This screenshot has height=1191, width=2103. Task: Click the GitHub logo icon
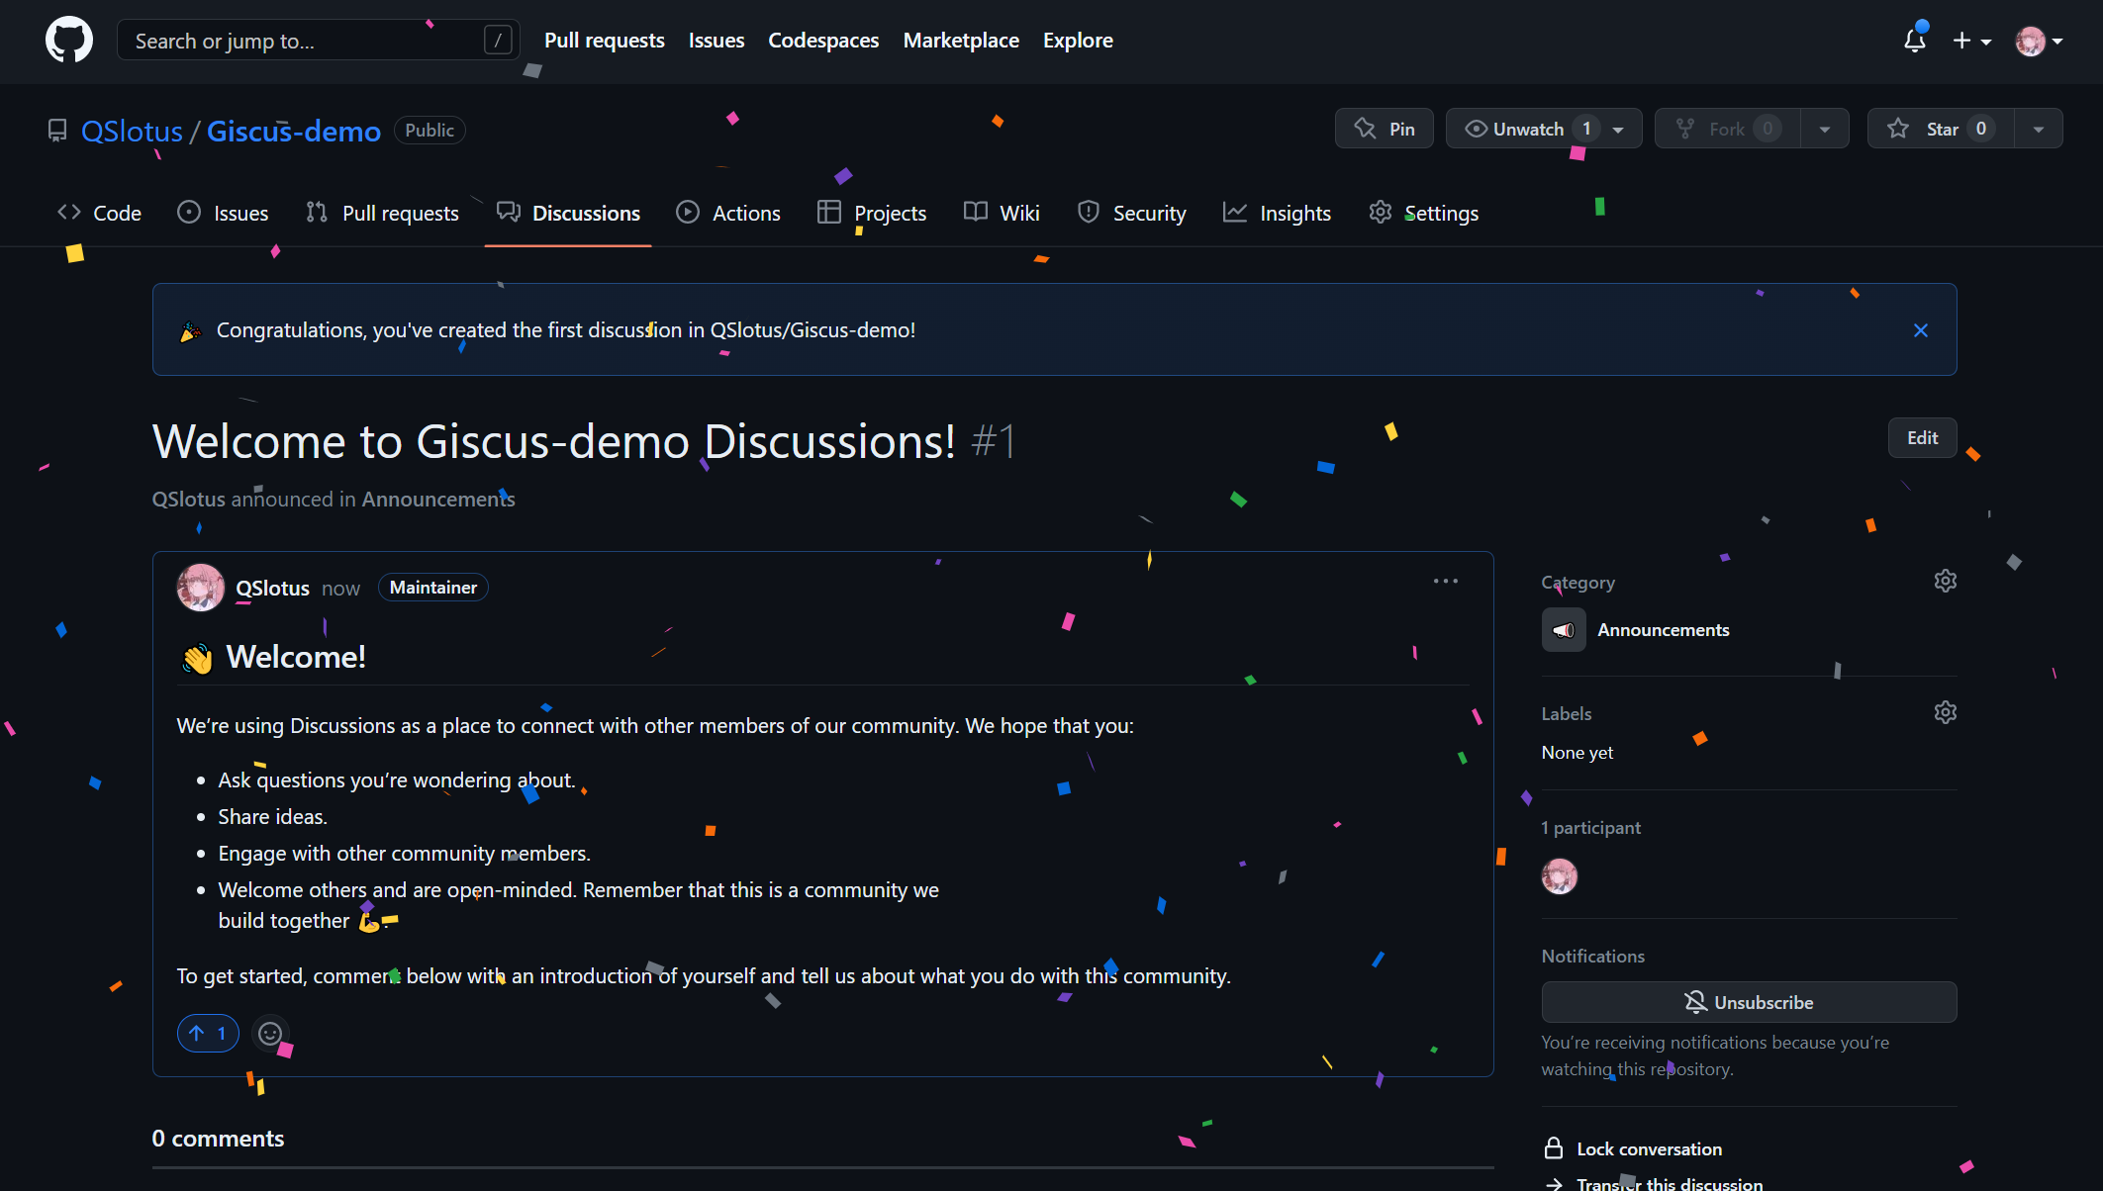[68, 41]
